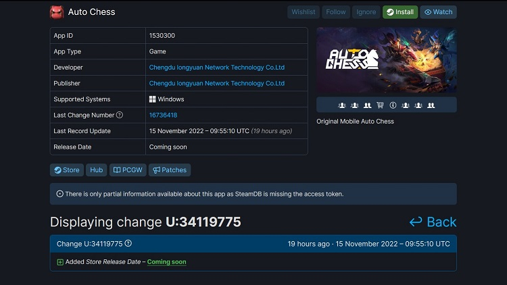Click the info circle icon below the banner
Image resolution: width=507 pixels, height=285 pixels.
pyautogui.click(x=393, y=105)
